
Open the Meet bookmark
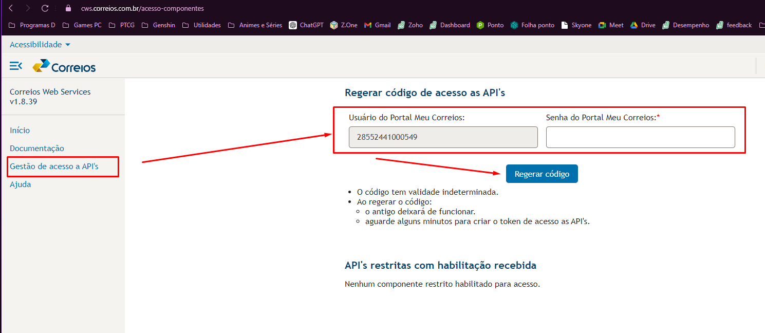(611, 25)
